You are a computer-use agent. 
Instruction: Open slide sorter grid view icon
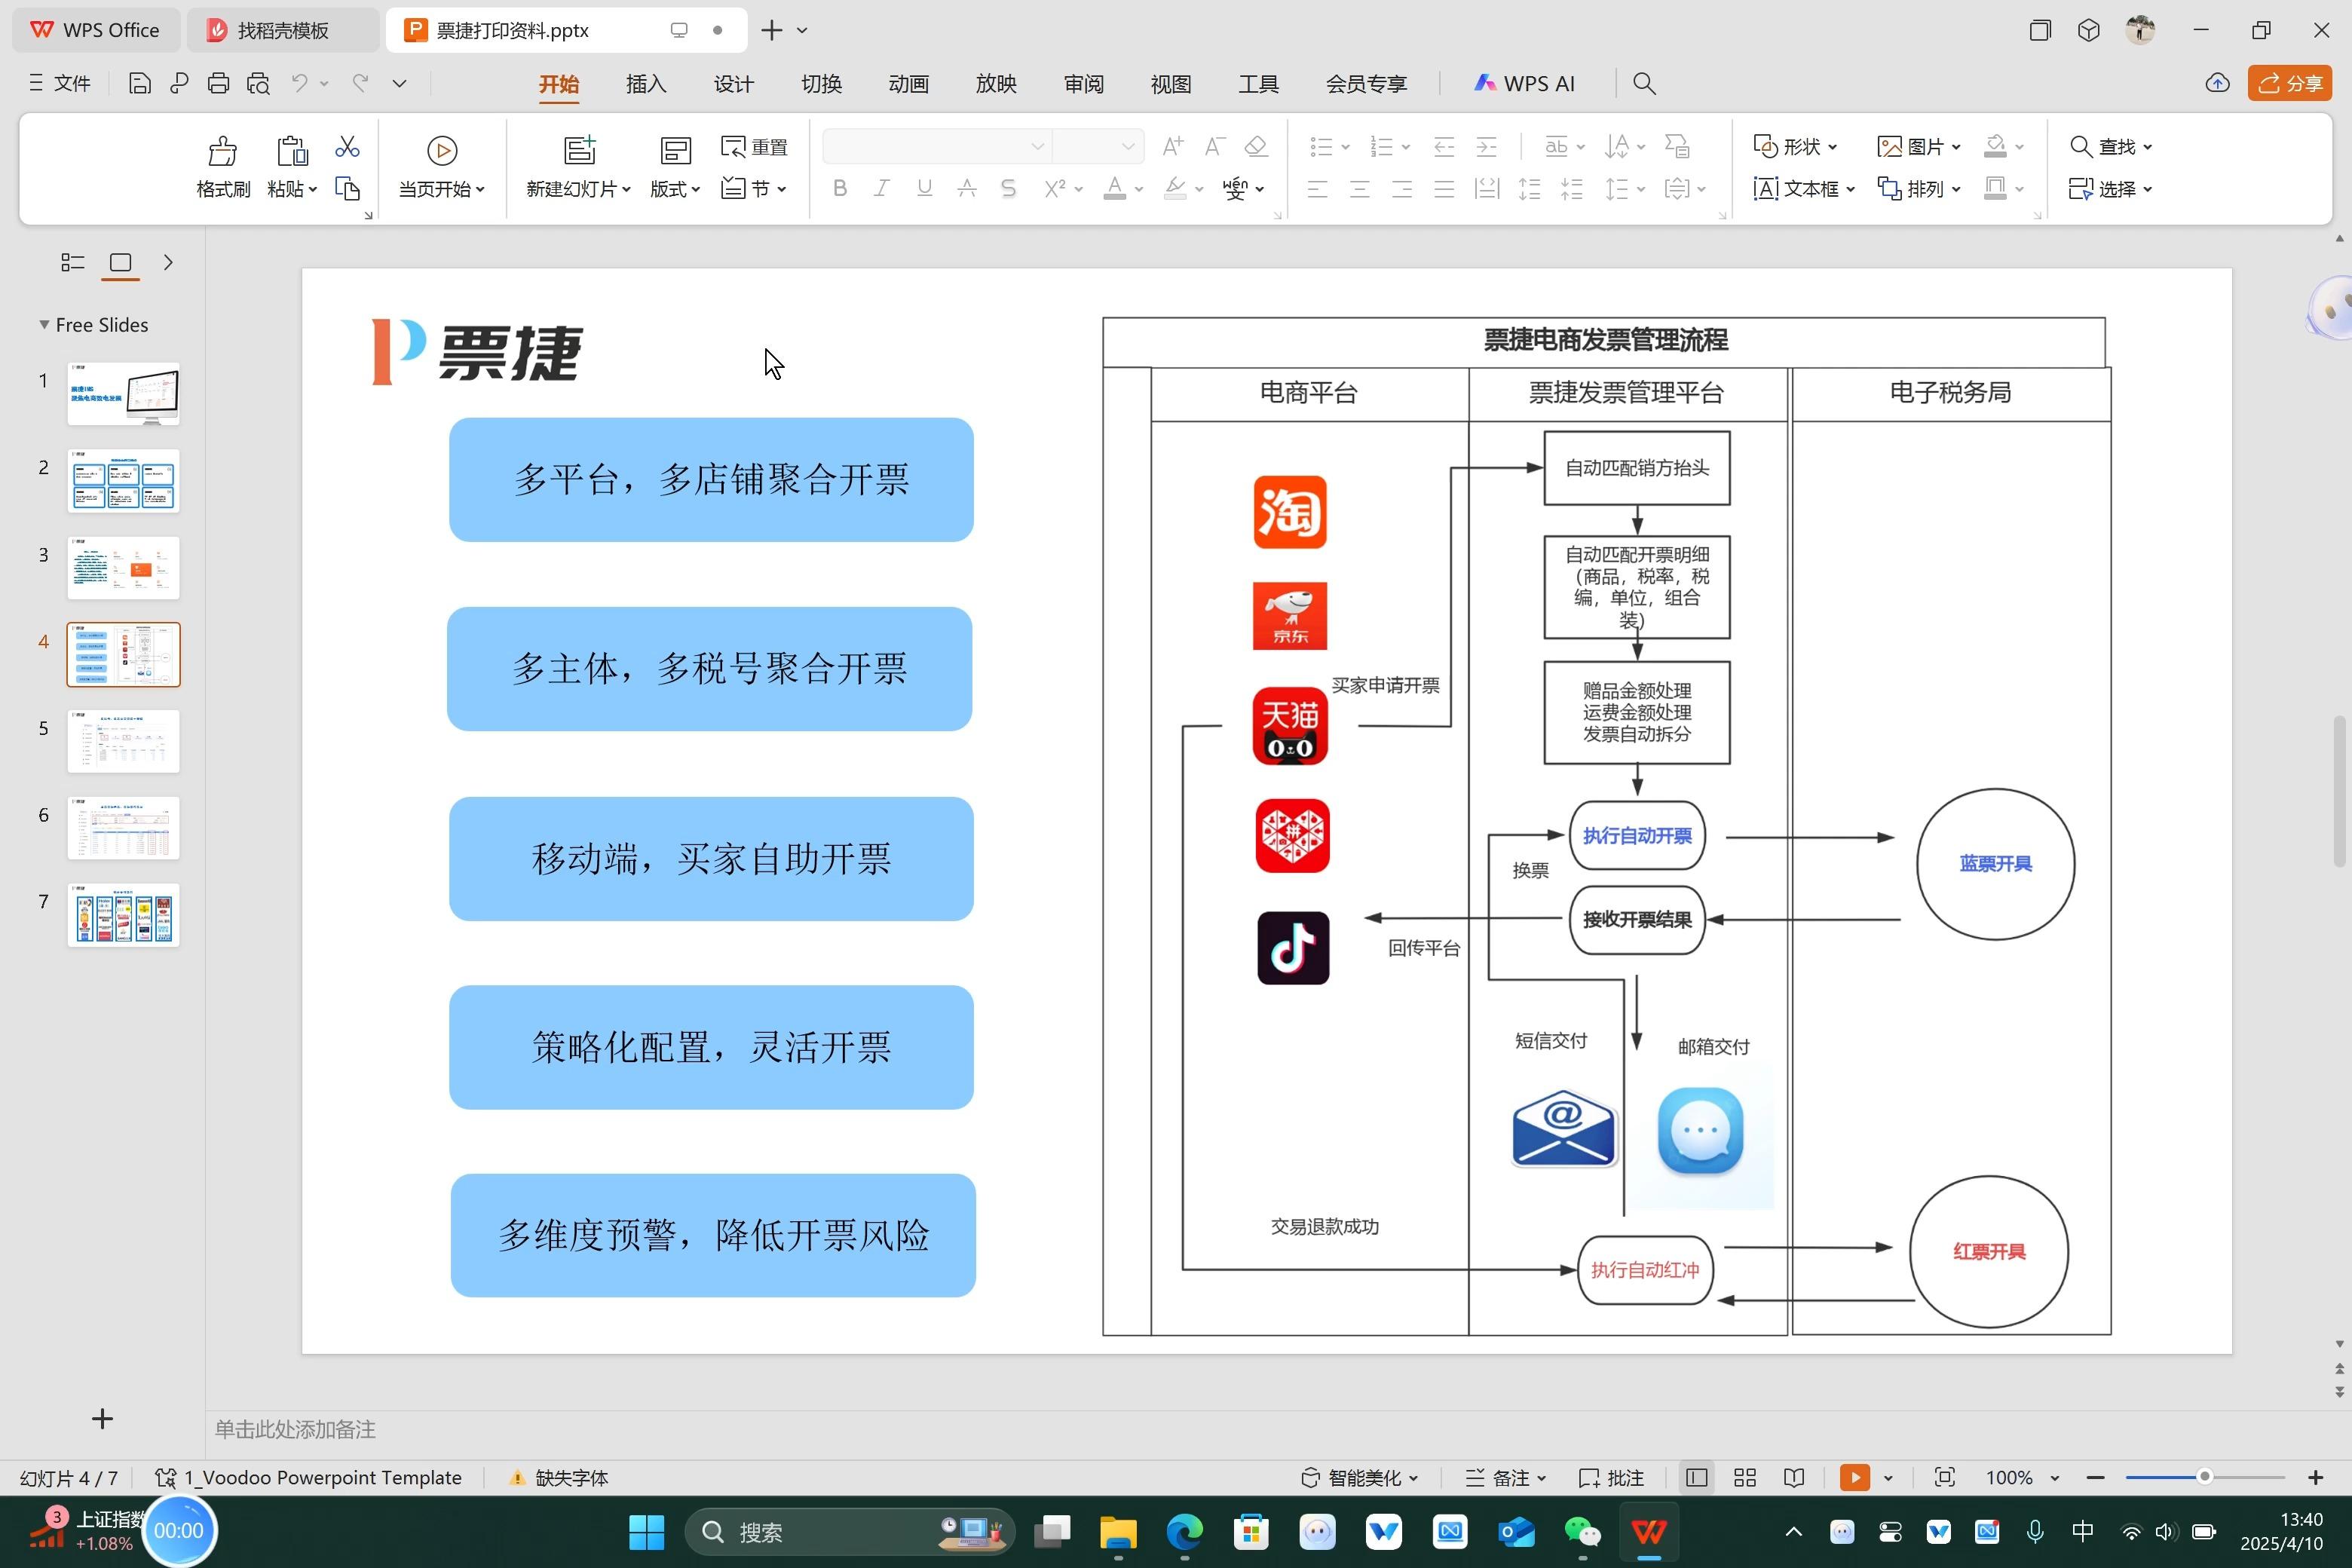click(1745, 1478)
